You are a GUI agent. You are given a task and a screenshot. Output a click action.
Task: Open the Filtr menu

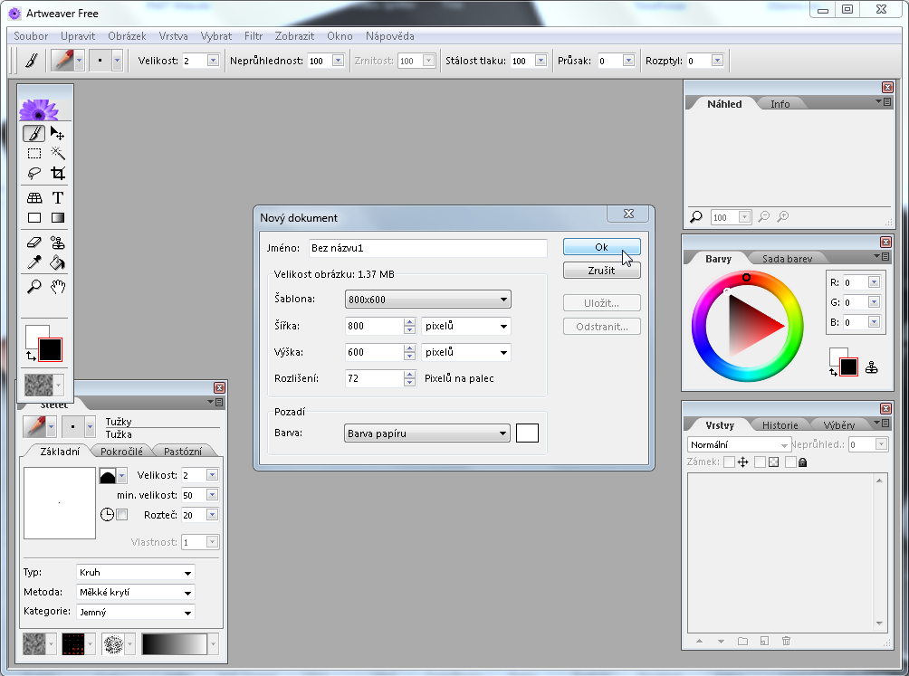click(254, 36)
